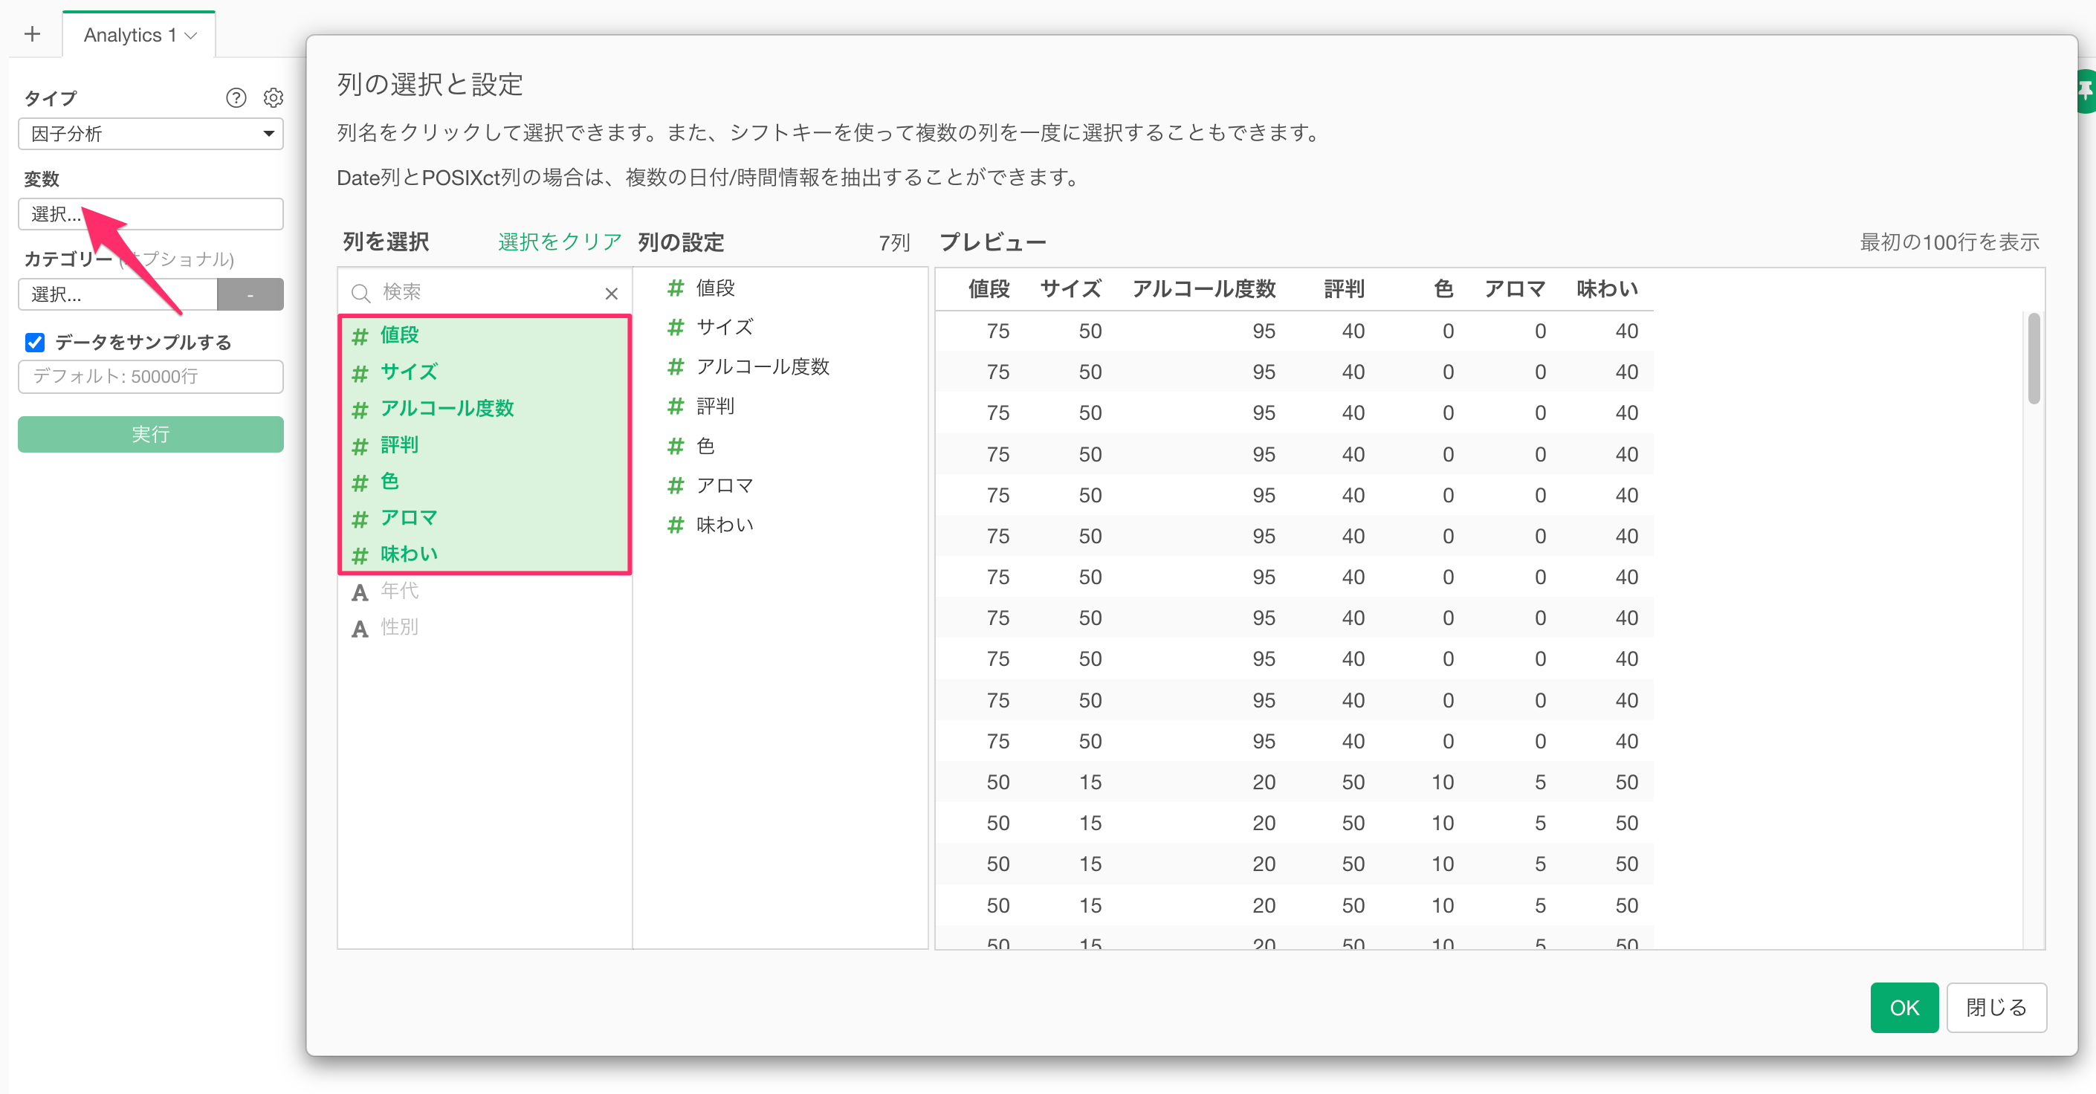The height and width of the screenshot is (1094, 2096).
Task: Open the analytics settings gear icon
Action: tap(274, 97)
